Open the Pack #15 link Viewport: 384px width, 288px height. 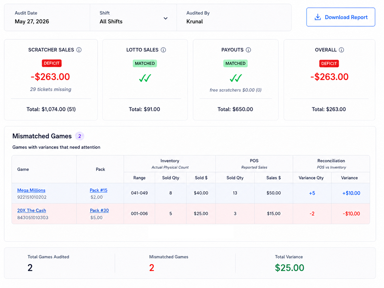tap(99, 190)
